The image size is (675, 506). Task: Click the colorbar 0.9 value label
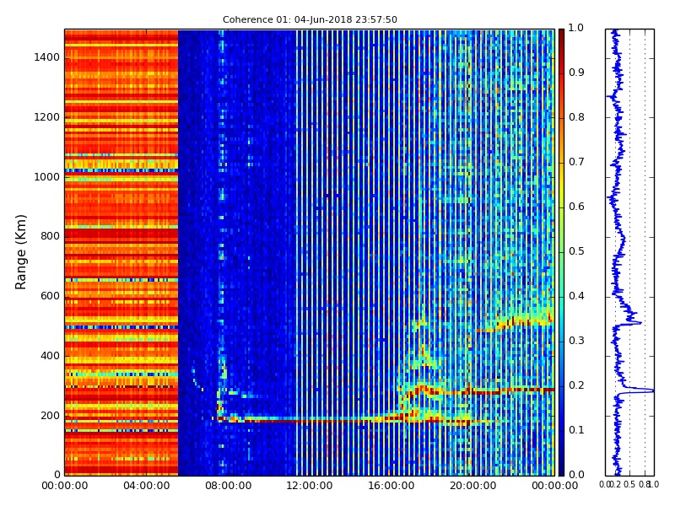576,73
